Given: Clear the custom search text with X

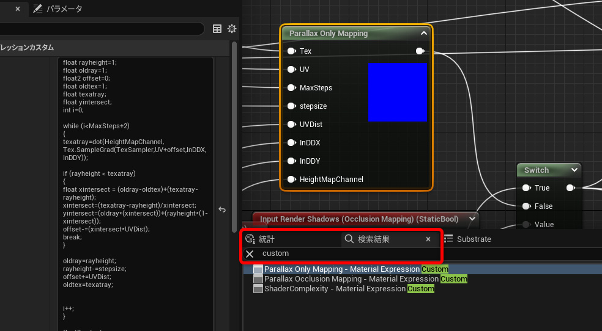Looking at the screenshot, I should point(250,253).
